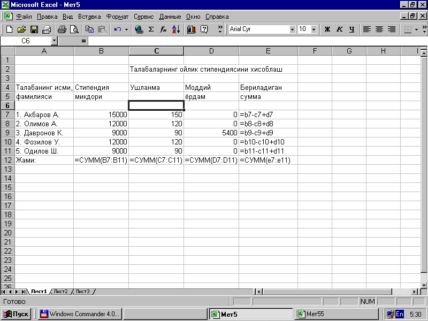
Task: Open the Пуск Start button
Action: coord(17,314)
